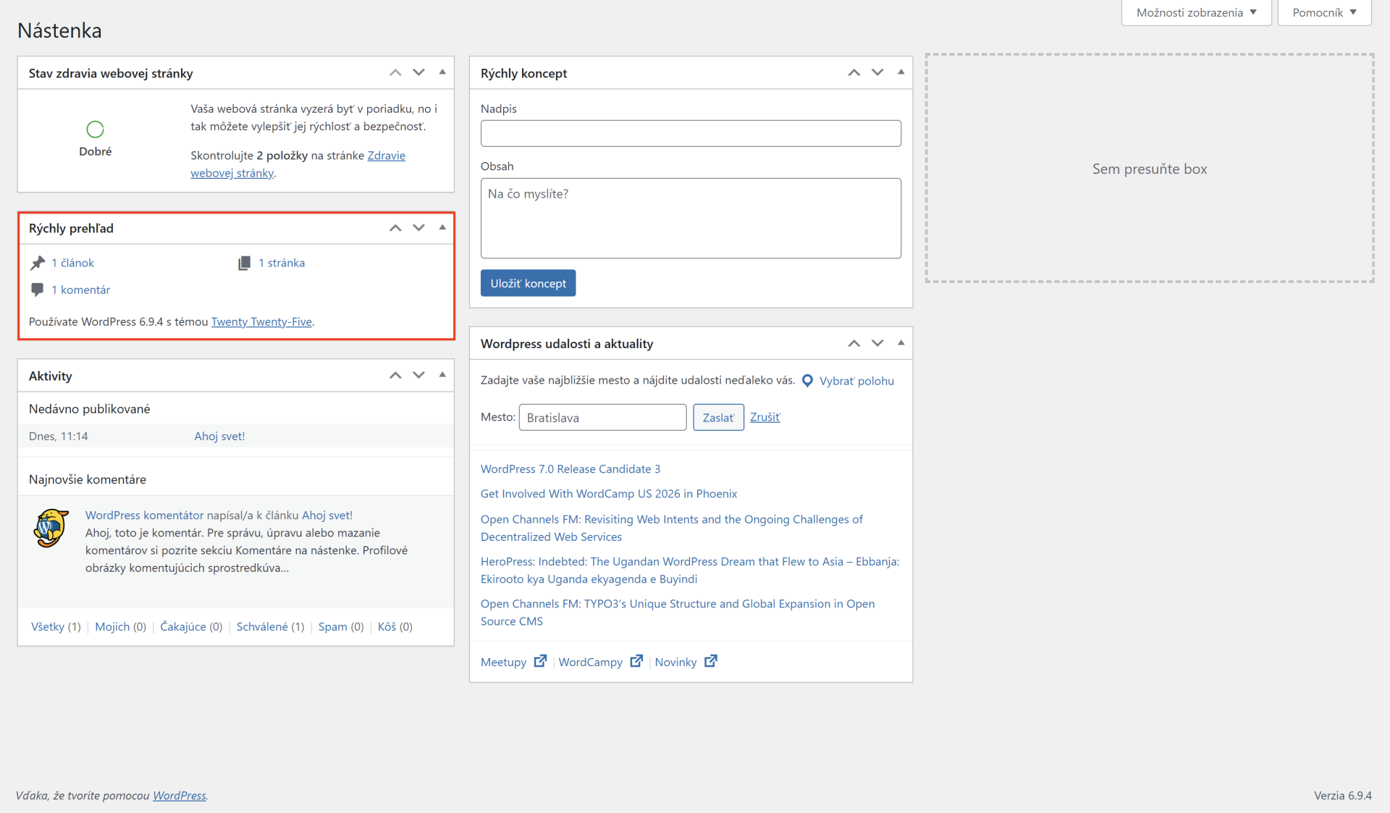Click the comment bubble icon beside 1 komentár

tap(38, 290)
